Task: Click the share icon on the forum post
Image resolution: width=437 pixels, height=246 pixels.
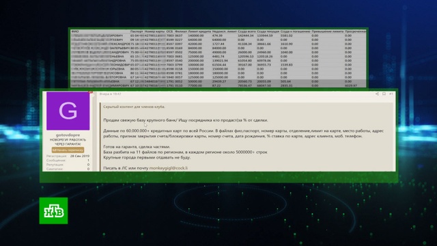Action: click(377, 94)
